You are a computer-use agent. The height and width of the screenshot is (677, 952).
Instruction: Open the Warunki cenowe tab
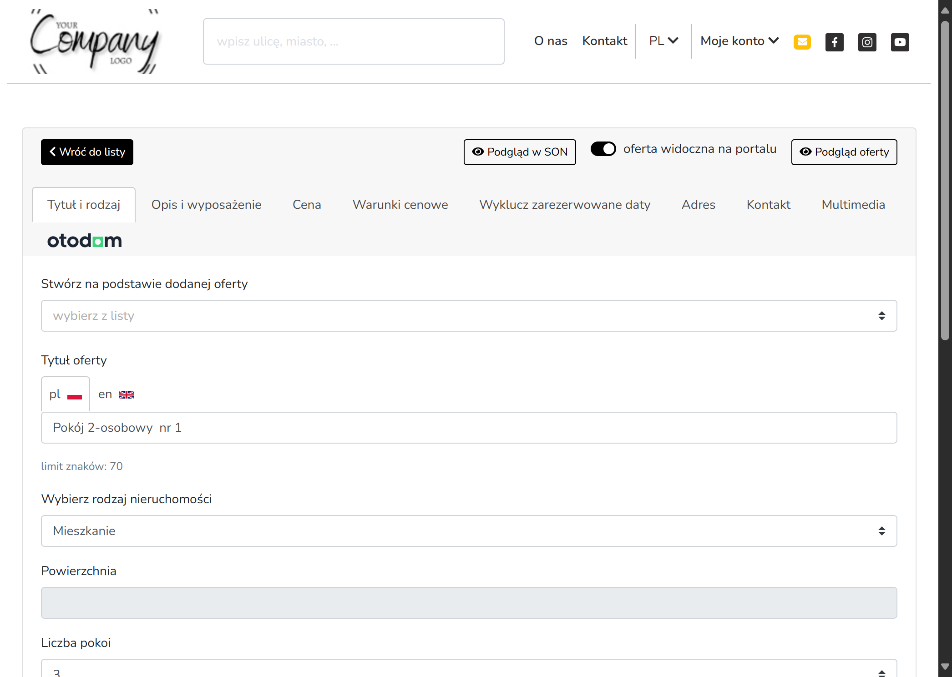(x=400, y=205)
